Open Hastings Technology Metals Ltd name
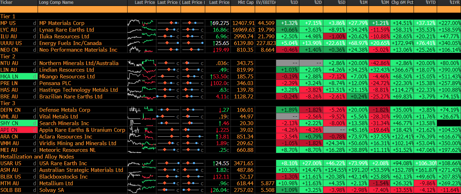 [x=79, y=90]
